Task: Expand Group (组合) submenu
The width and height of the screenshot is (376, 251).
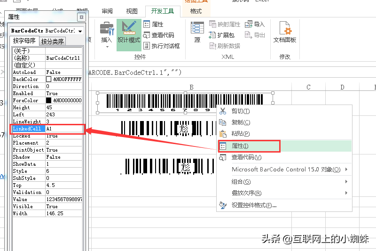Action: 284,182
